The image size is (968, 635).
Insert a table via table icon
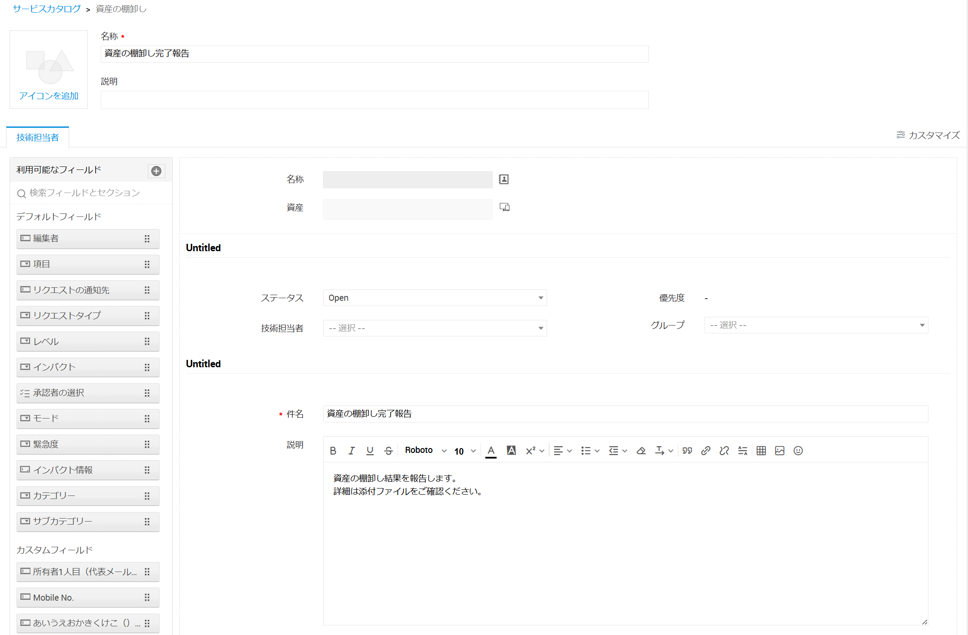761,451
